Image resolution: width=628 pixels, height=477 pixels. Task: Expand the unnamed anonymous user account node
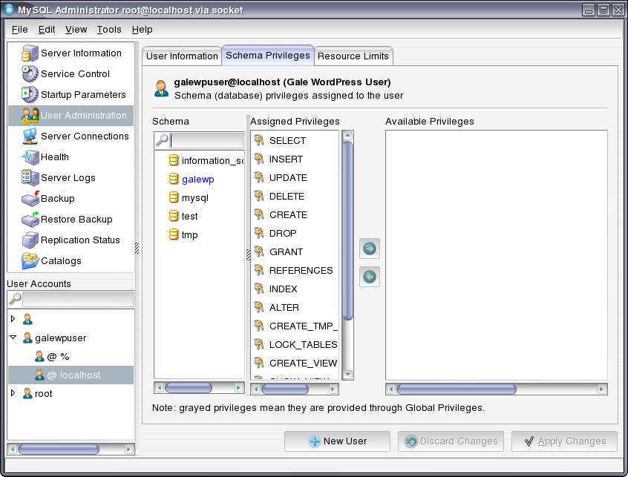click(x=13, y=319)
